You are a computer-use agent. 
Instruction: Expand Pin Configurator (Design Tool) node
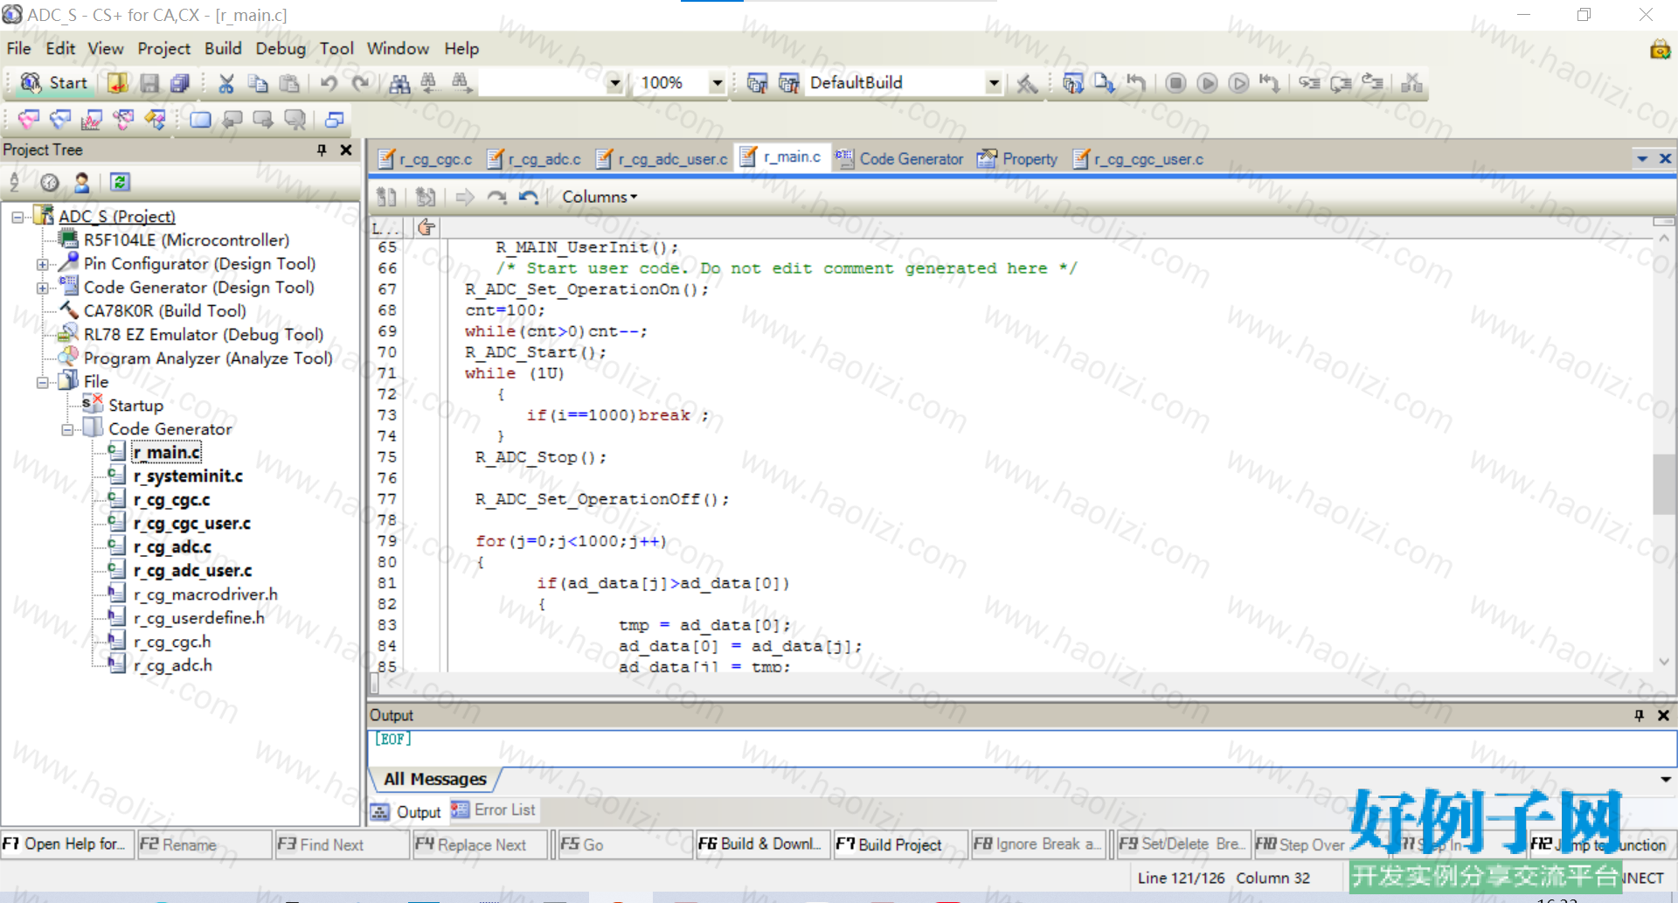[x=42, y=264]
